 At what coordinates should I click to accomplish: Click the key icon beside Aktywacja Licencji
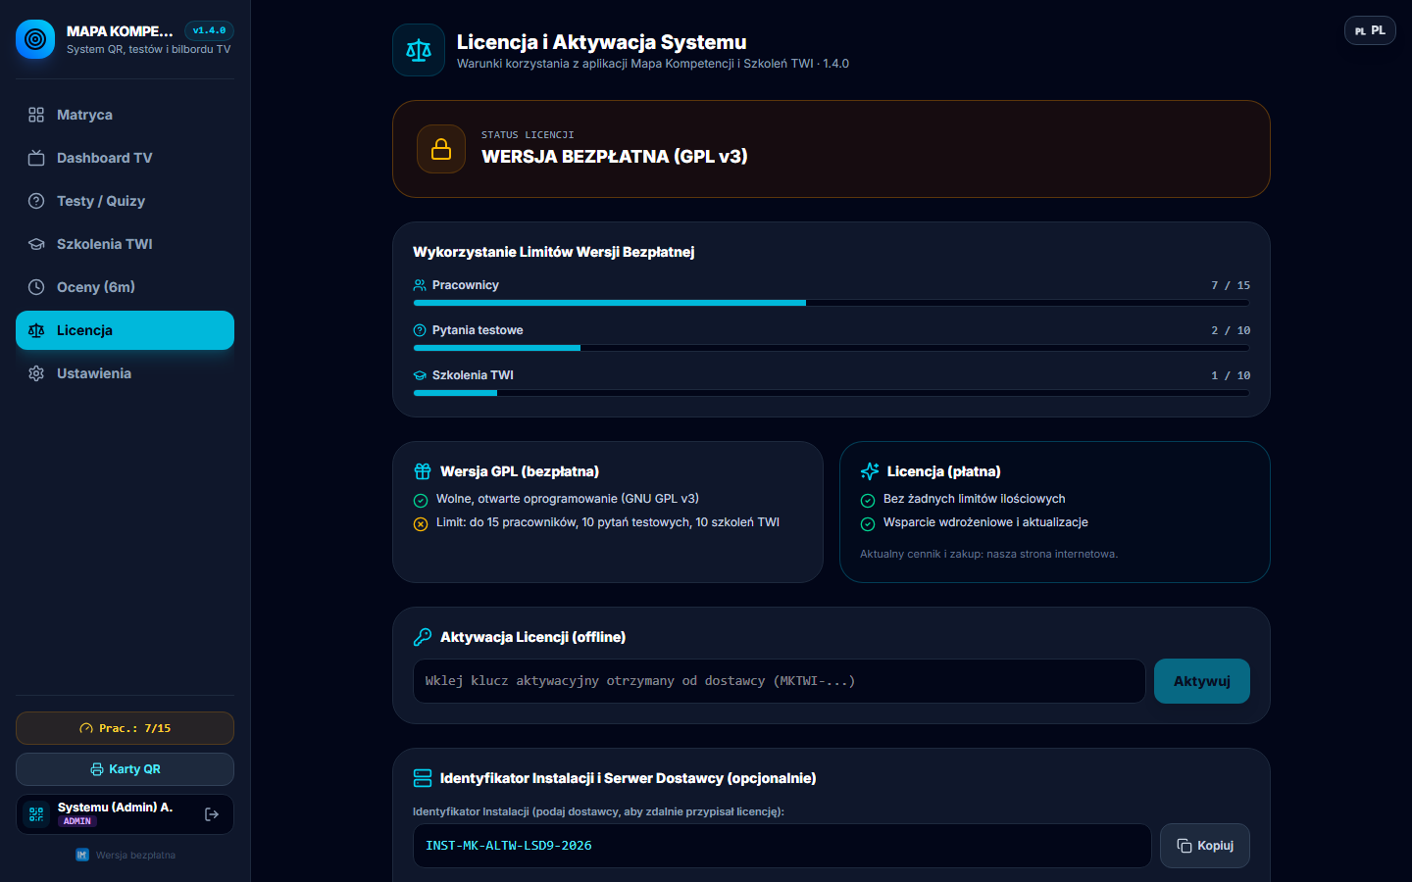(423, 637)
